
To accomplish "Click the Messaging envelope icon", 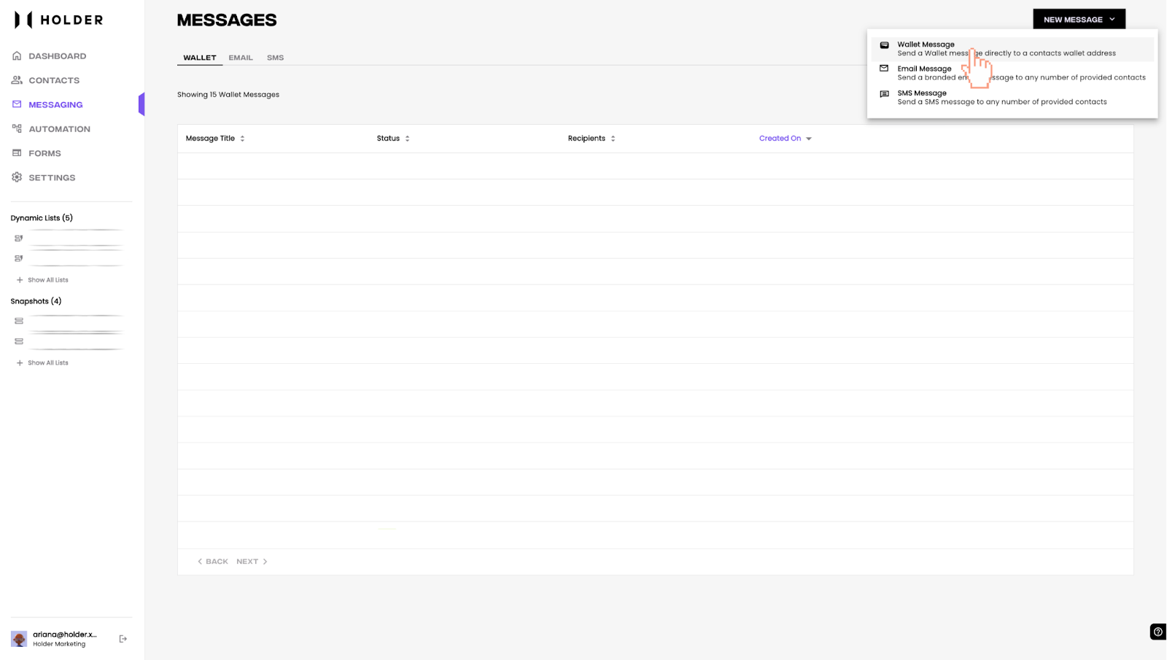I will pyautogui.click(x=17, y=104).
